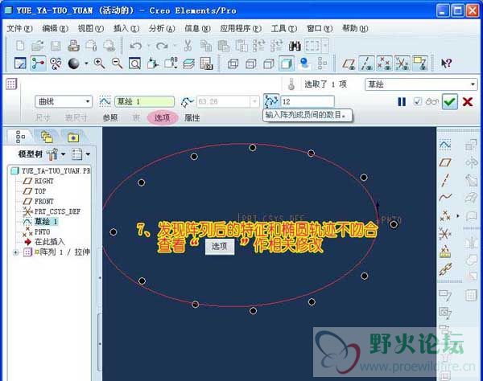Open the 编辑 menu

[x=55, y=28]
